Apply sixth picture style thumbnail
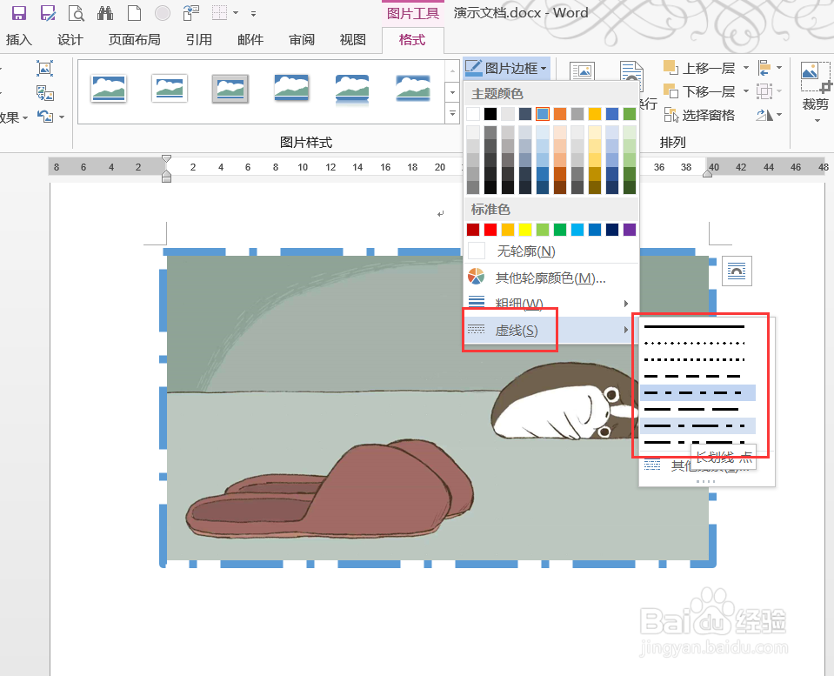 pos(413,89)
